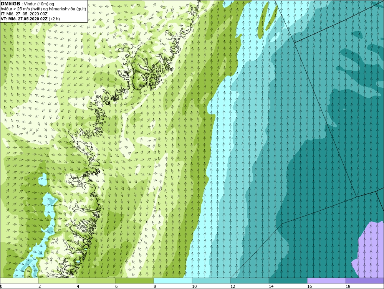Click the 16–18 m/s lavender legend swatch
384x289 pixels.
(326, 281)
